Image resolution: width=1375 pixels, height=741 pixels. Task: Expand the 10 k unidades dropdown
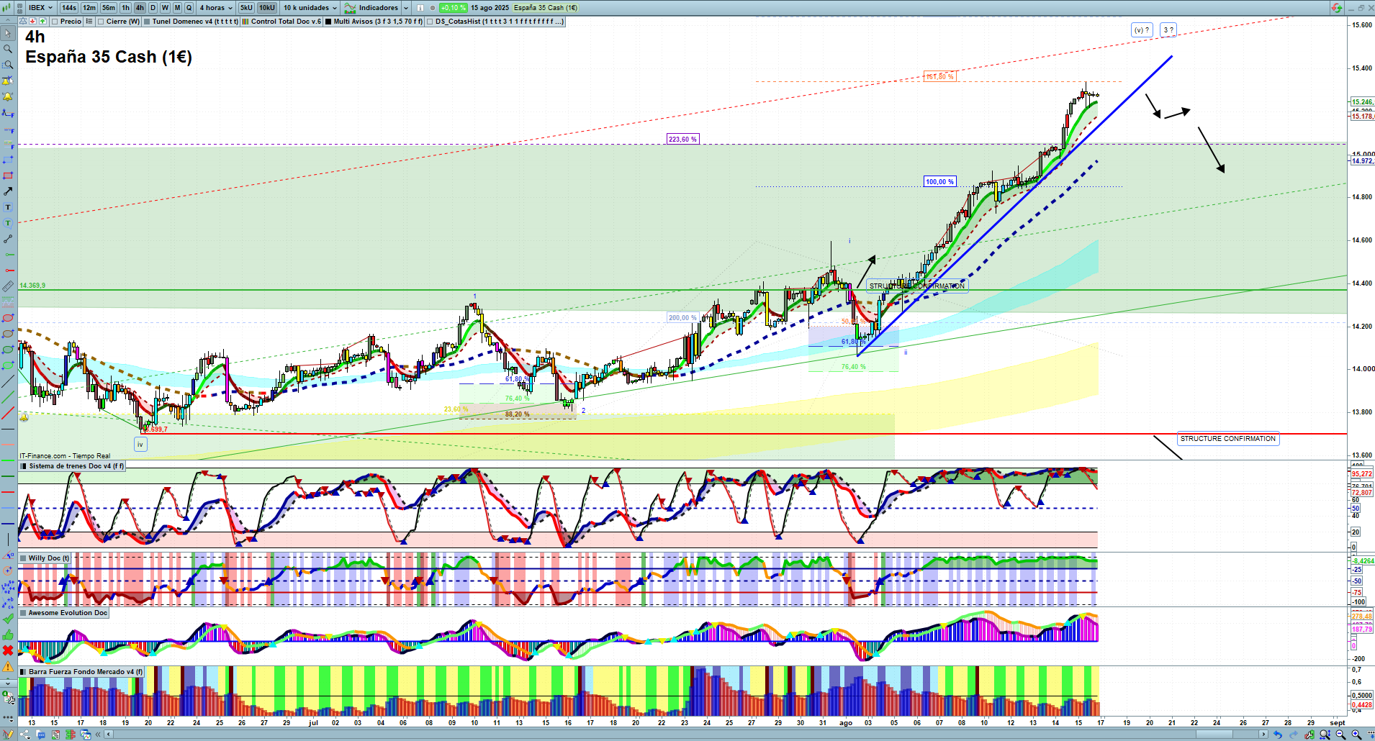[x=310, y=8]
